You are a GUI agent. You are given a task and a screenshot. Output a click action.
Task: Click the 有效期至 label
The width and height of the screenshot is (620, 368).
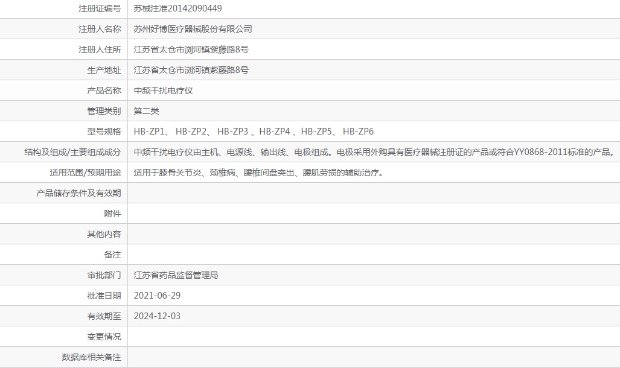pyautogui.click(x=104, y=316)
